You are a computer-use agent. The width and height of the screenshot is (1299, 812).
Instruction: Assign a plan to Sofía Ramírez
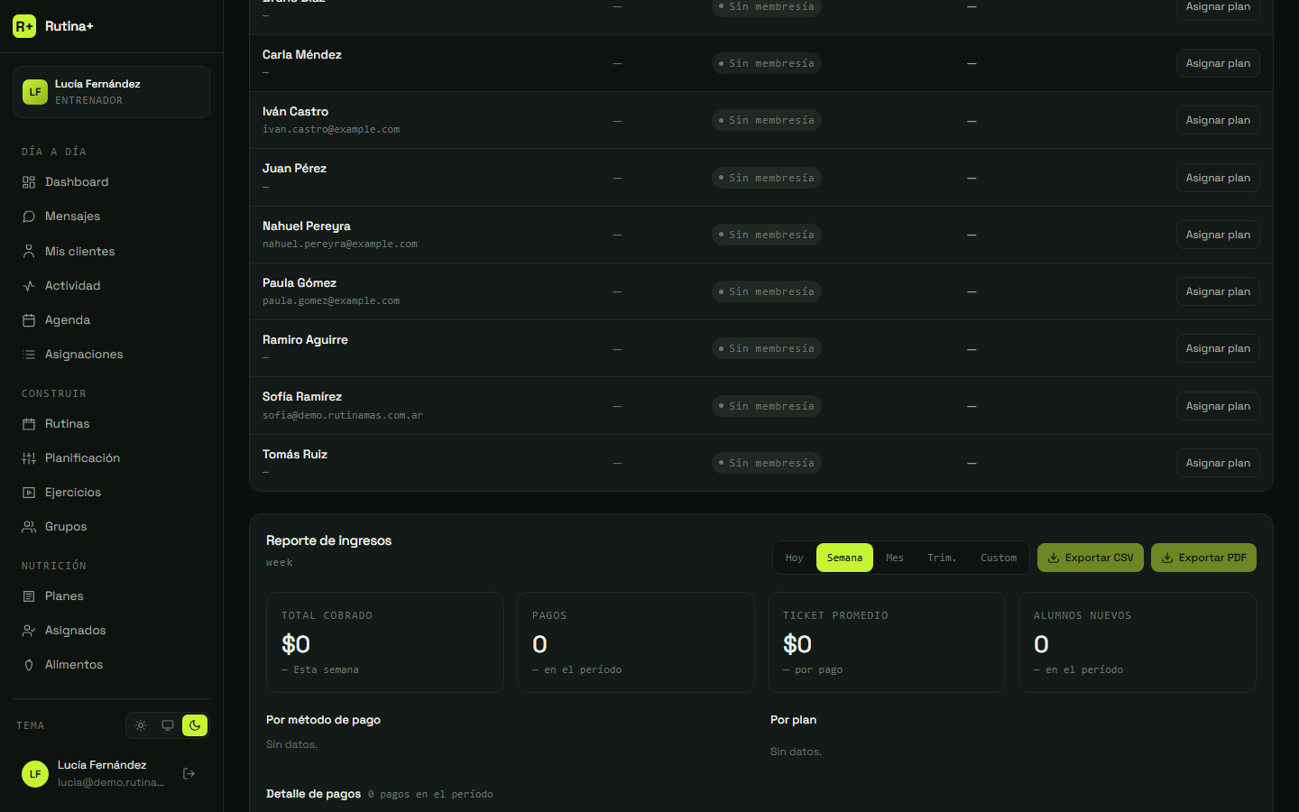1218,406
